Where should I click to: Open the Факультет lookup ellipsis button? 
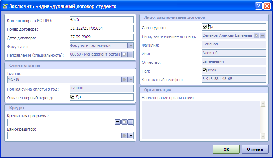(130, 45)
